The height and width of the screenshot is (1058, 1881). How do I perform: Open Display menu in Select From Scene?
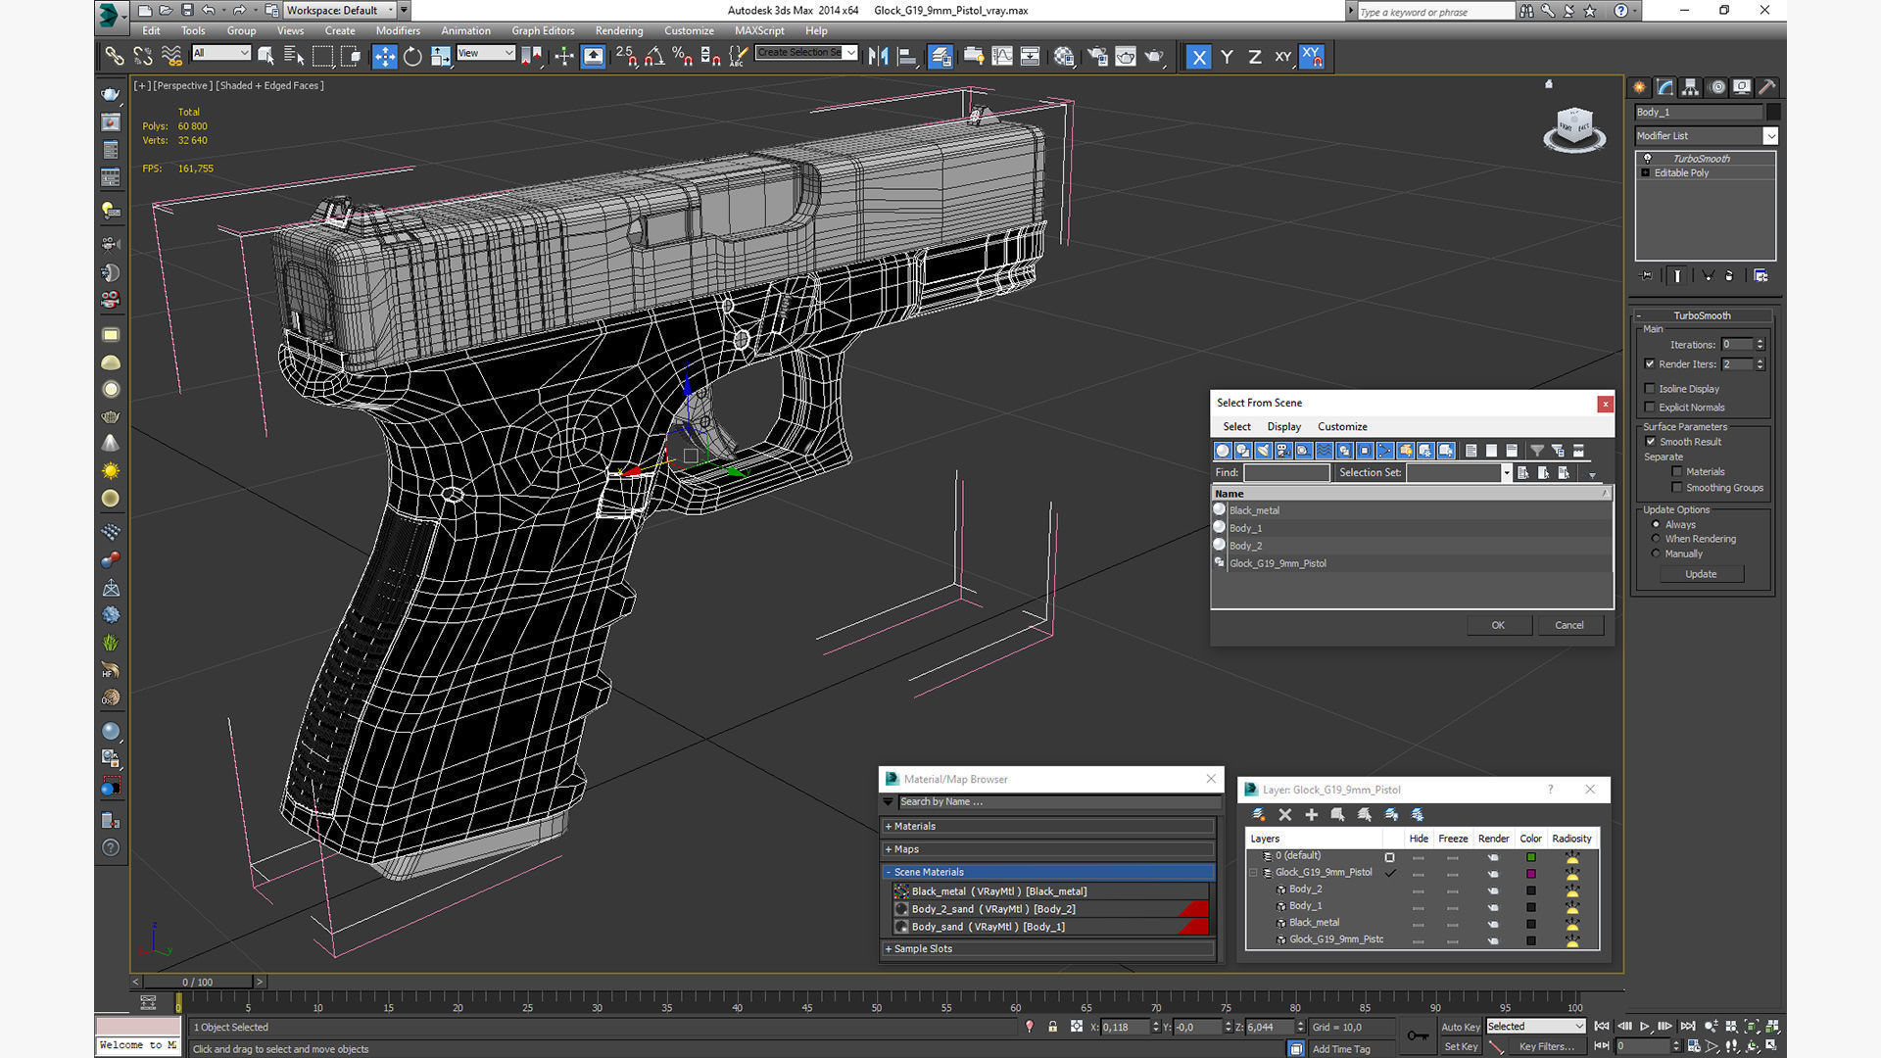tap(1283, 427)
